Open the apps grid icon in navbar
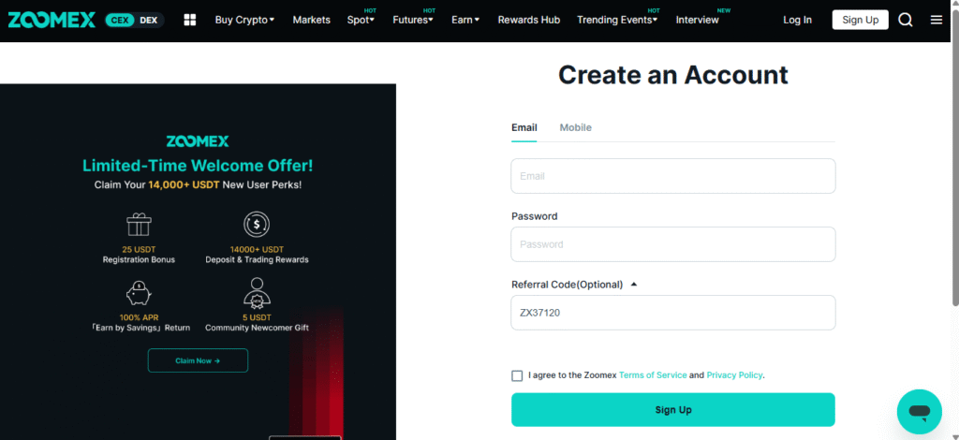Screen dimensions: 959x440 point(189,21)
